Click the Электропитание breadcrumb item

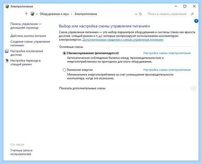tap(86, 14)
